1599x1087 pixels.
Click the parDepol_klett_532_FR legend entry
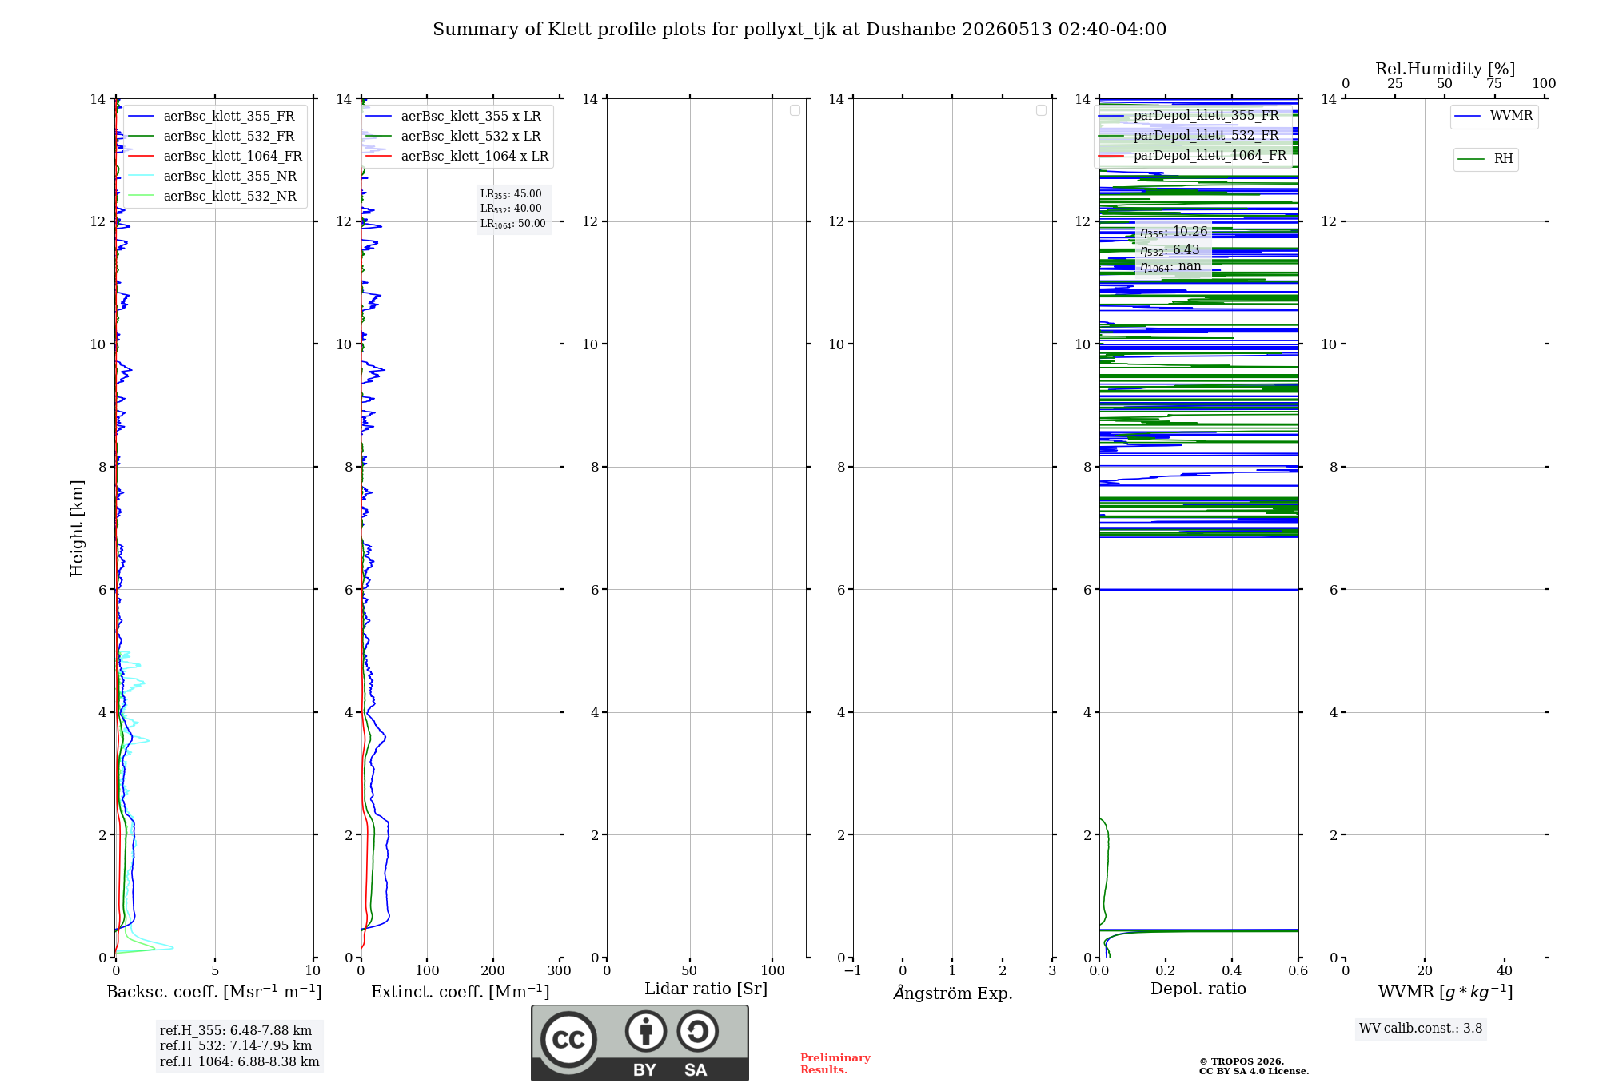click(1189, 136)
